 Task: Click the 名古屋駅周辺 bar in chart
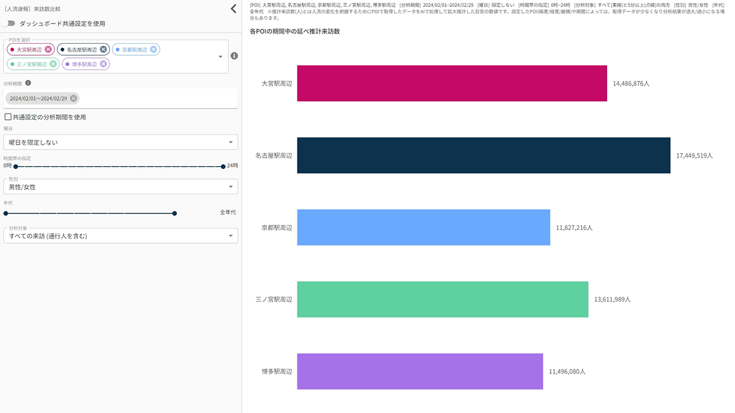point(483,155)
